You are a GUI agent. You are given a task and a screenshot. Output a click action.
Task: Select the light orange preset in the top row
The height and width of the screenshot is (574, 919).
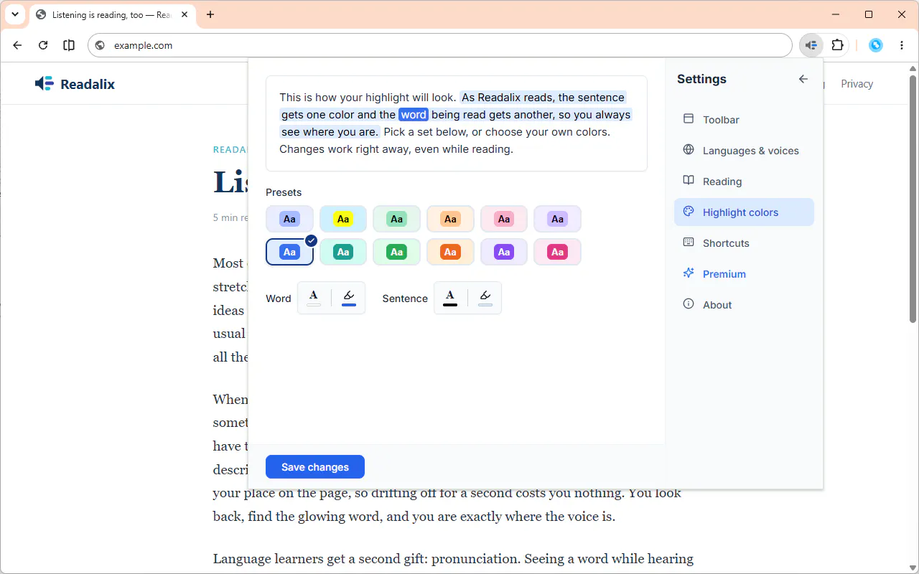point(450,219)
